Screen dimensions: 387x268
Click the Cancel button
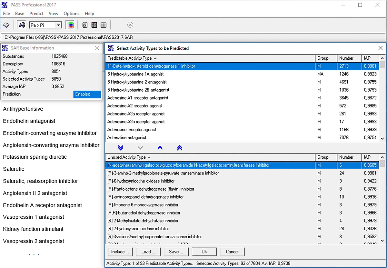point(232,252)
